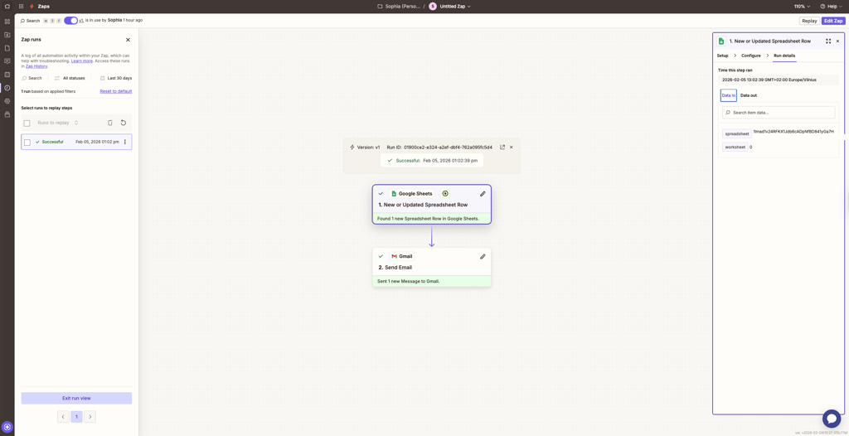Dismiss the run ID banner

(x=511, y=147)
